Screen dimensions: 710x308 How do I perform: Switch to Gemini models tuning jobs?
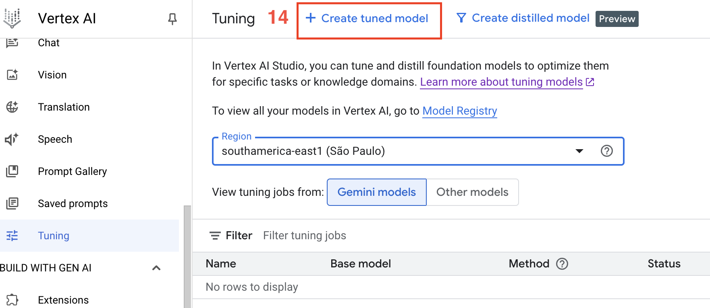click(377, 192)
